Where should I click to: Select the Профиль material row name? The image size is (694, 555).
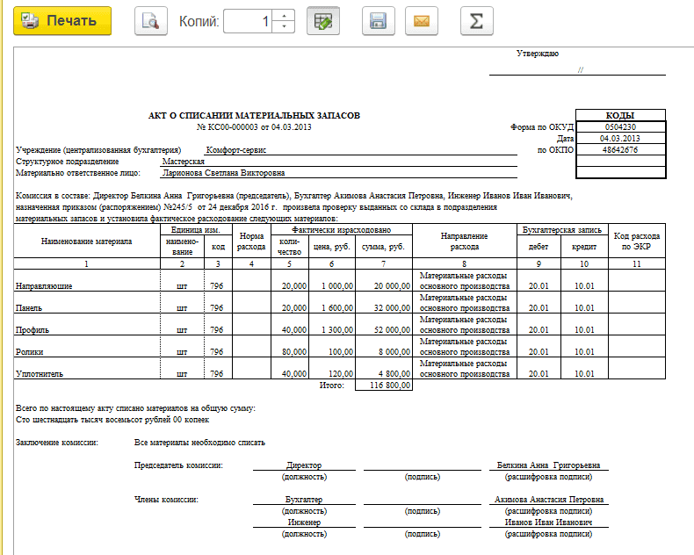point(33,330)
